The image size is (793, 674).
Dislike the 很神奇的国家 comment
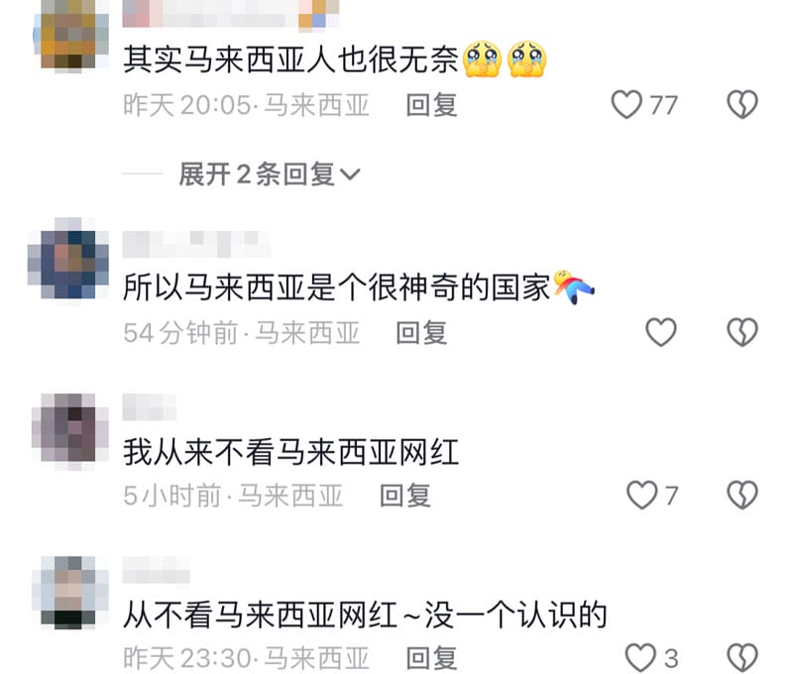coord(741,332)
